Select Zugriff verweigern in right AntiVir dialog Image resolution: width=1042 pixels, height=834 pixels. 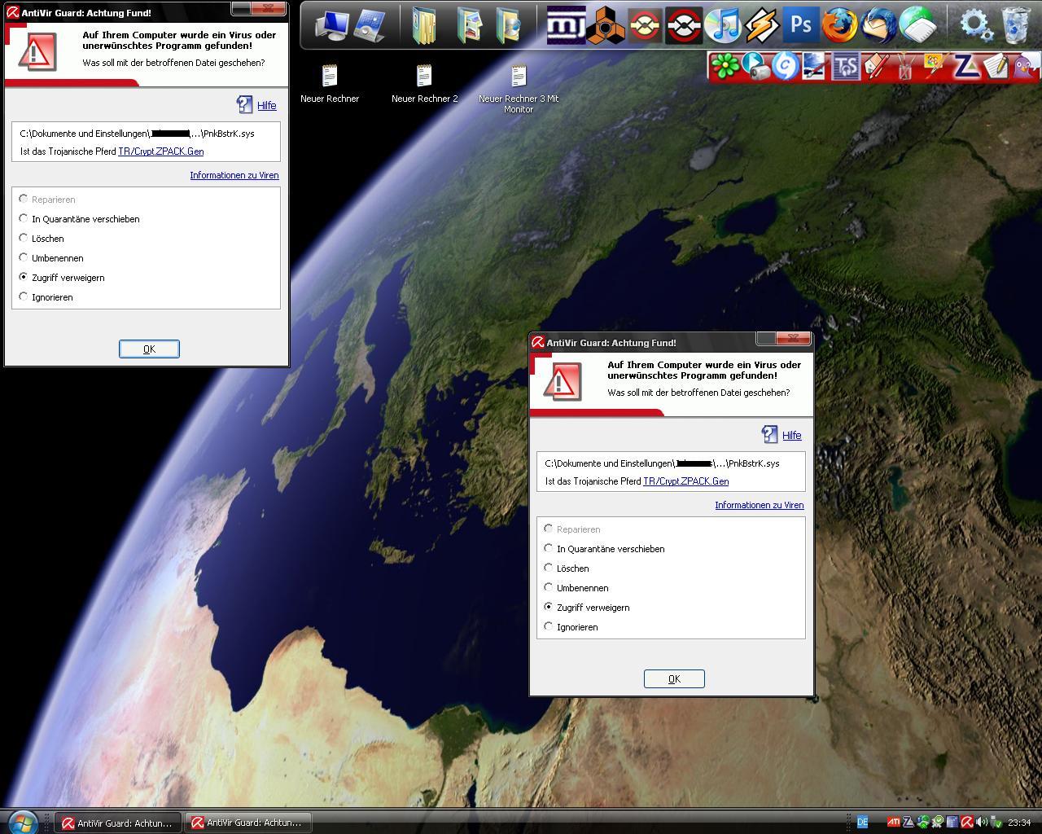[587, 608]
